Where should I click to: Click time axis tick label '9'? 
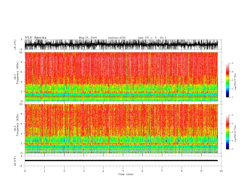[x=201, y=171]
